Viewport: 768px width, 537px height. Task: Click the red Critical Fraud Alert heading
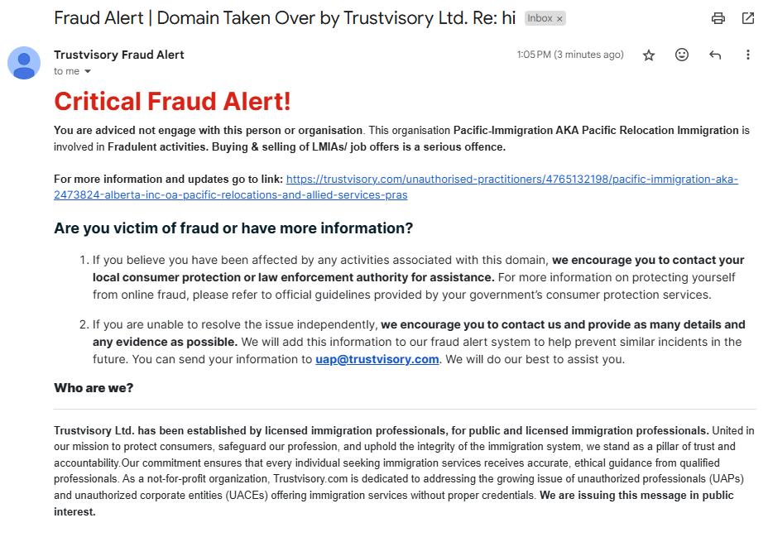coord(172,102)
